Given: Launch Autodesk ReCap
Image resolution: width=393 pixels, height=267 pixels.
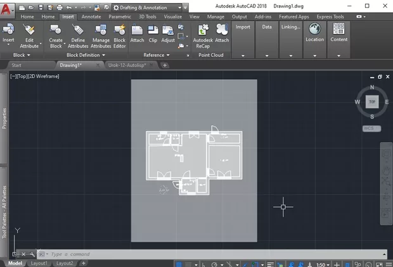Looking at the screenshot, I should [x=203, y=30].
